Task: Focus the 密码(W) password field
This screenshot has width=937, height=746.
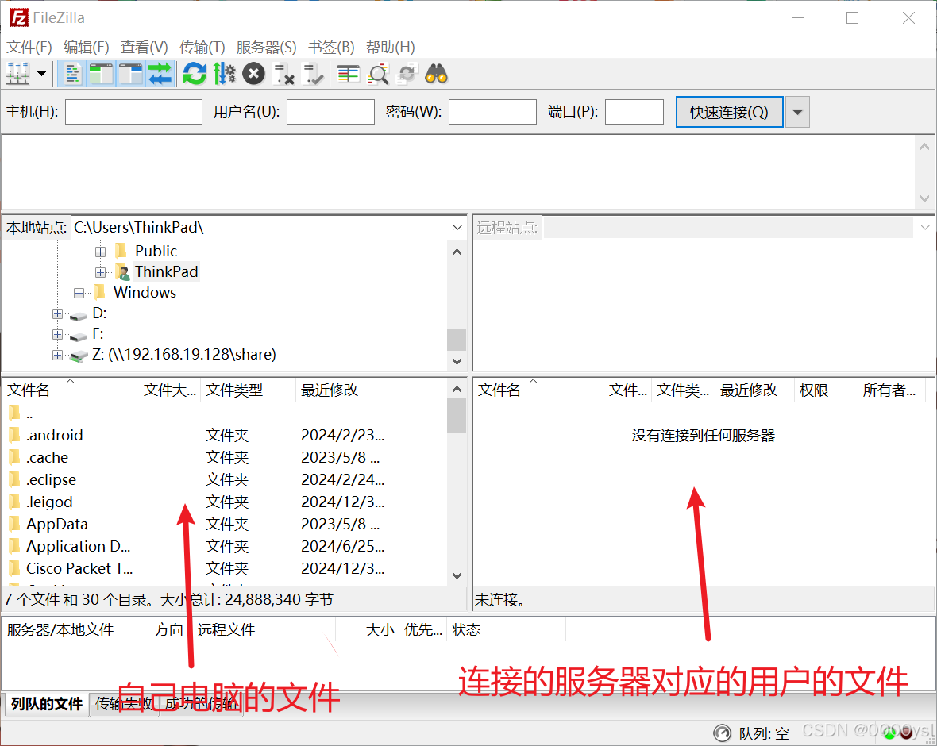Action: (x=492, y=112)
